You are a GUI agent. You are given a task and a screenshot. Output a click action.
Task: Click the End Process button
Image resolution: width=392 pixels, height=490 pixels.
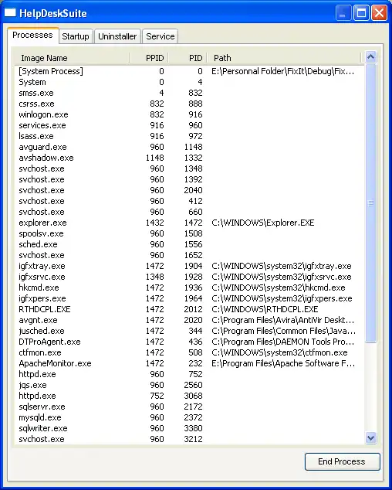[342, 461]
